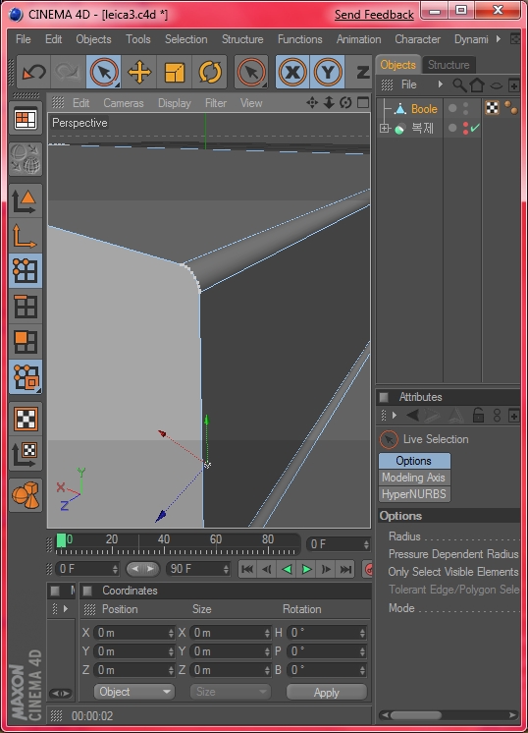
Task: Toggle the X axis lock
Action: [x=292, y=72]
